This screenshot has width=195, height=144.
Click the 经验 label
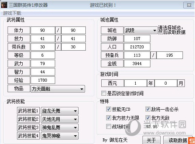pyautogui.click(x=19, y=80)
